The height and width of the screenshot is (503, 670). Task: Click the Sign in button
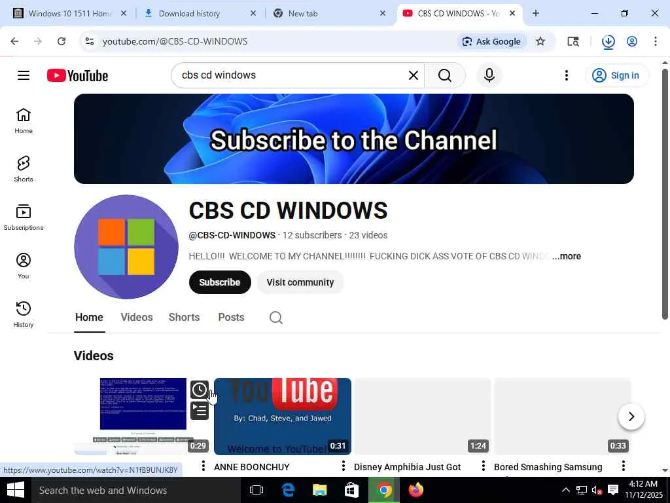(x=616, y=76)
